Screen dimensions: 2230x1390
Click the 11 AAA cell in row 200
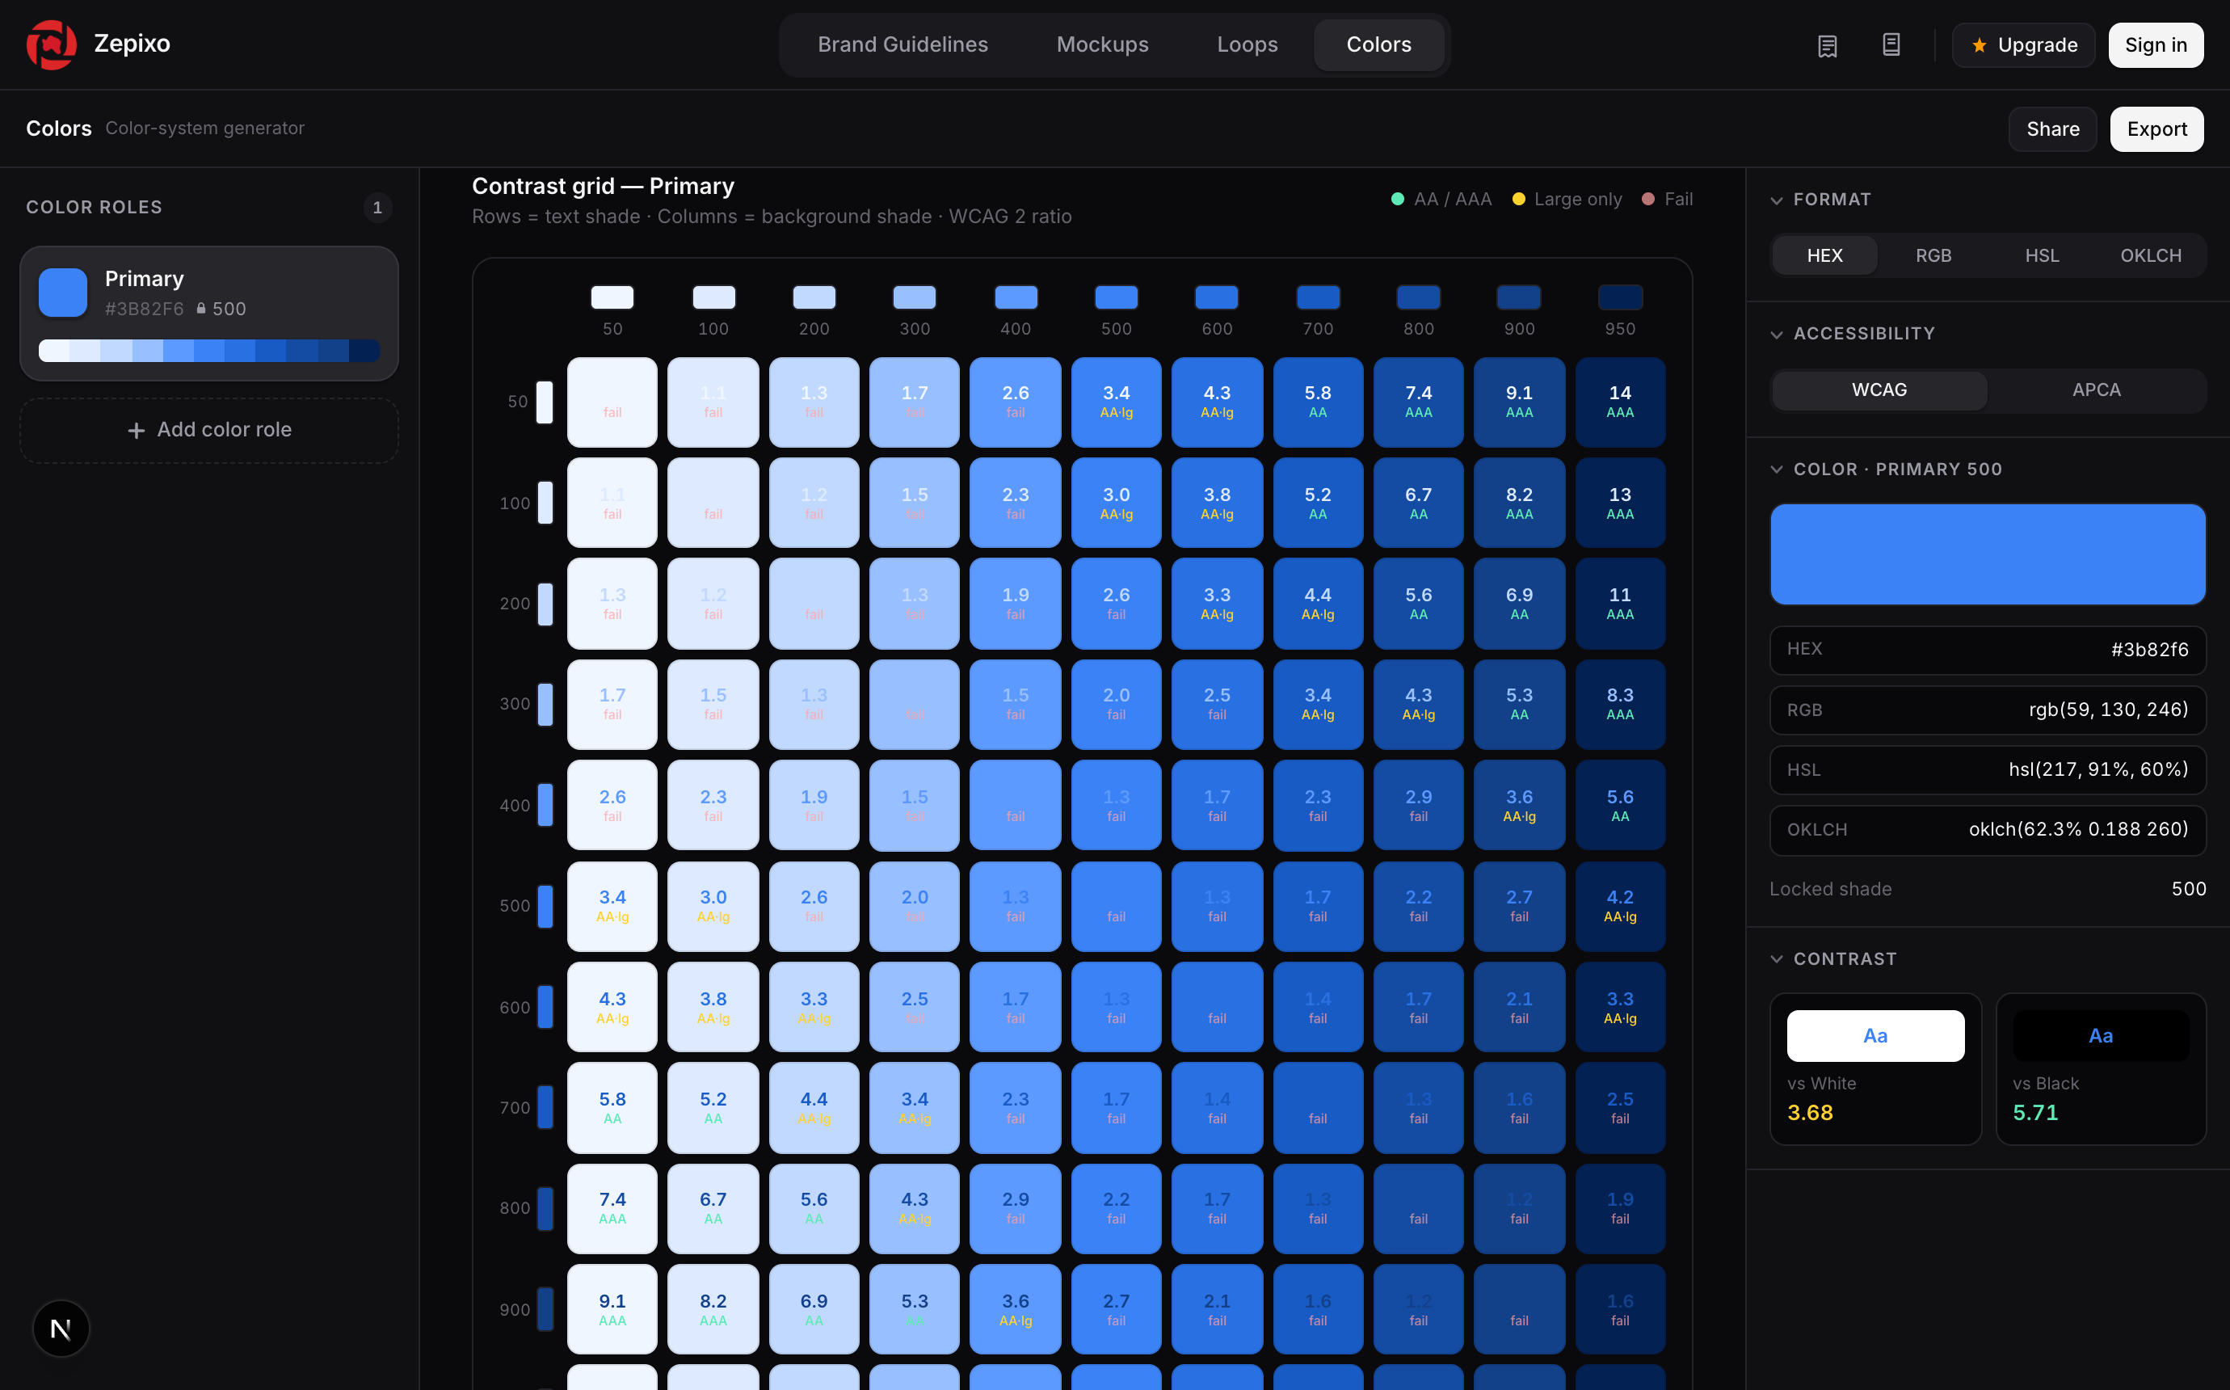click(1620, 603)
